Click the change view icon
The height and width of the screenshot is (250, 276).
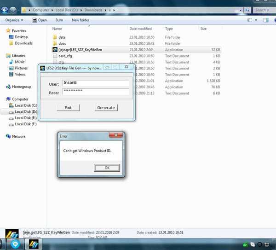250,20
